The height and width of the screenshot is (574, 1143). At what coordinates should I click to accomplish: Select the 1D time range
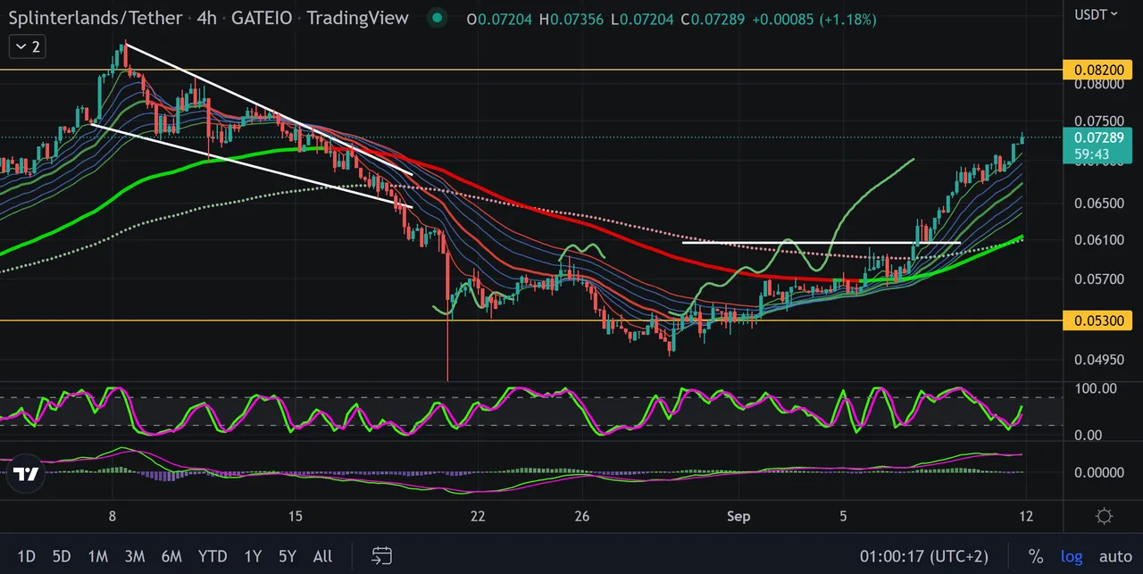click(27, 556)
